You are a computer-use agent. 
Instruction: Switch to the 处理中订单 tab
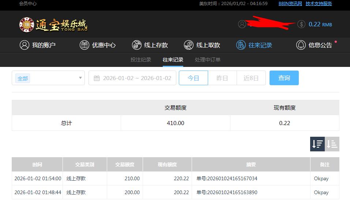coord(208,60)
